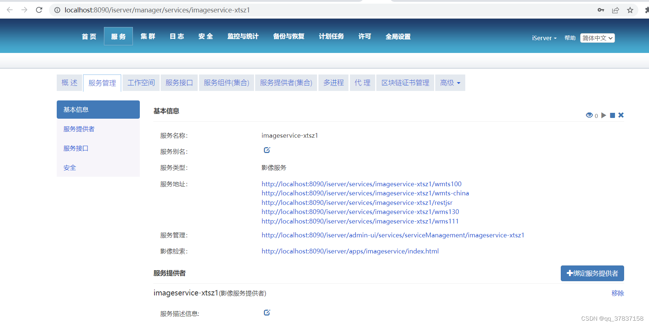Switch to the 服务接口 tab
The height and width of the screenshot is (325, 649).
click(179, 83)
